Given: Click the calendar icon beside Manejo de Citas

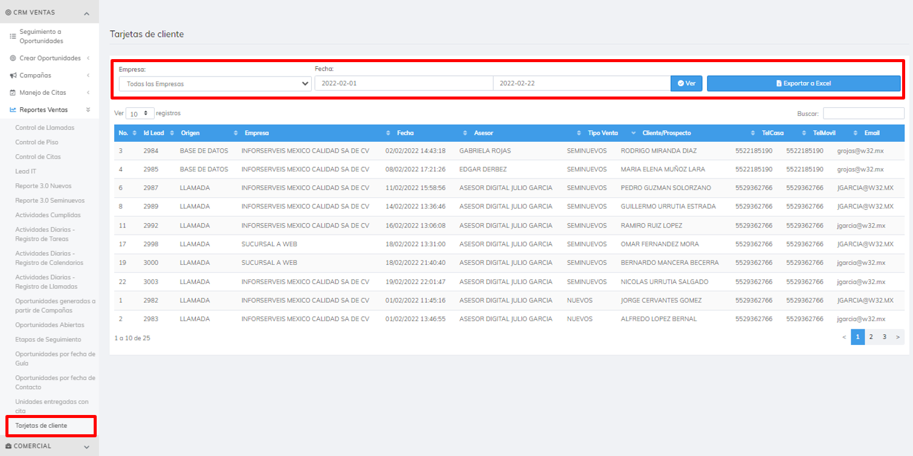Looking at the screenshot, I should pos(13,93).
